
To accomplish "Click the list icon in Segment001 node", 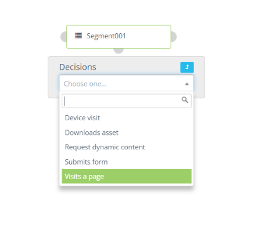I will 78,35.
